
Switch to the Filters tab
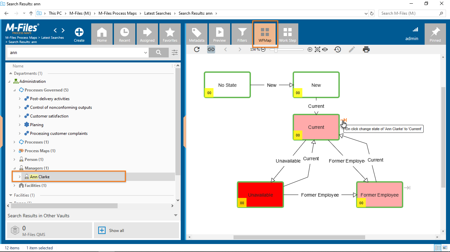point(242,34)
